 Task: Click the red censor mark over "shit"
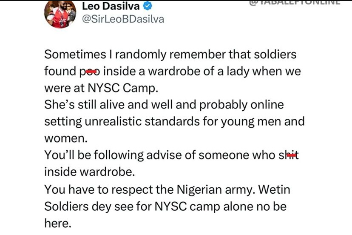292,156
